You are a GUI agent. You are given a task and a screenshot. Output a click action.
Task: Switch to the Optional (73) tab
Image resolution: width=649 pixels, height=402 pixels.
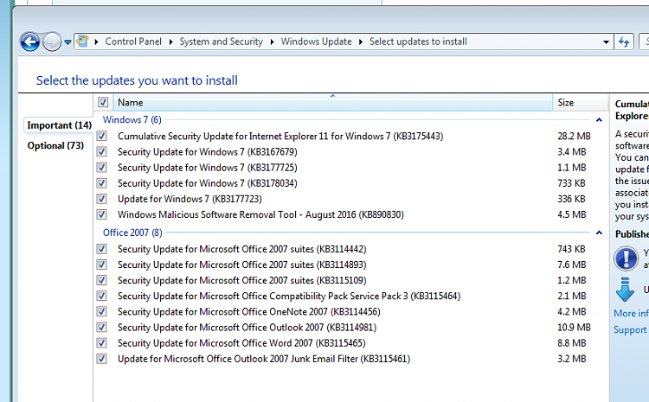coord(55,145)
